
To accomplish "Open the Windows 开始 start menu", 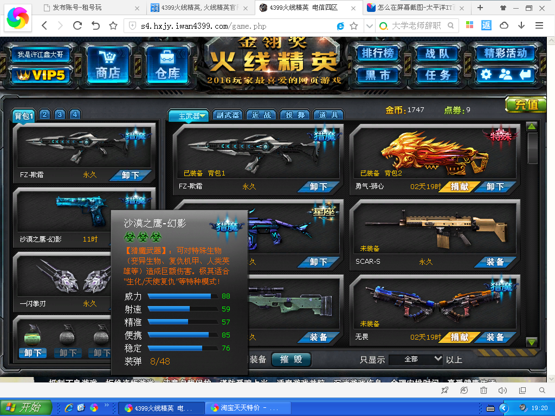I will coord(25,407).
